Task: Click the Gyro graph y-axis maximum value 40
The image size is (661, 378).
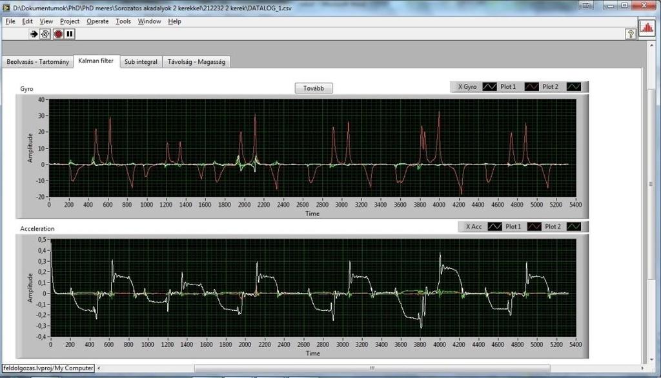Action: tap(41, 100)
